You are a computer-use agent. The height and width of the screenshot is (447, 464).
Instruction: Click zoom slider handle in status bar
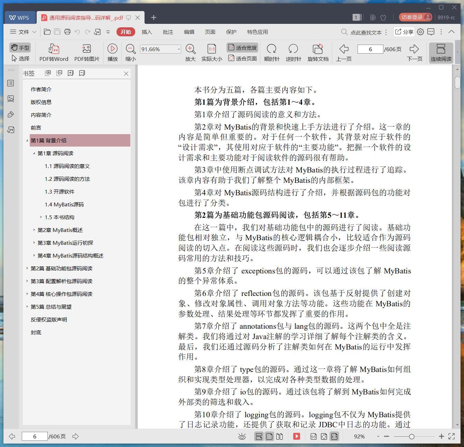click(411, 437)
